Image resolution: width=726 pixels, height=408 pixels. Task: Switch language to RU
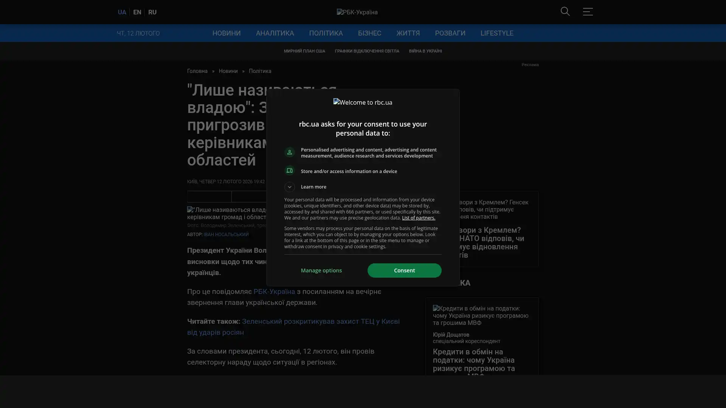[x=152, y=12]
